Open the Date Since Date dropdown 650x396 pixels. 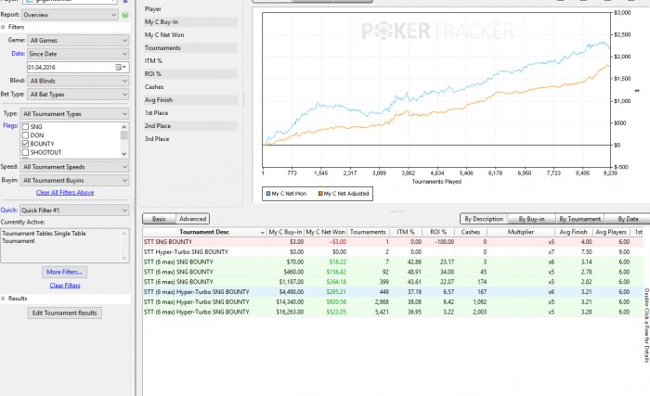pos(78,54)
